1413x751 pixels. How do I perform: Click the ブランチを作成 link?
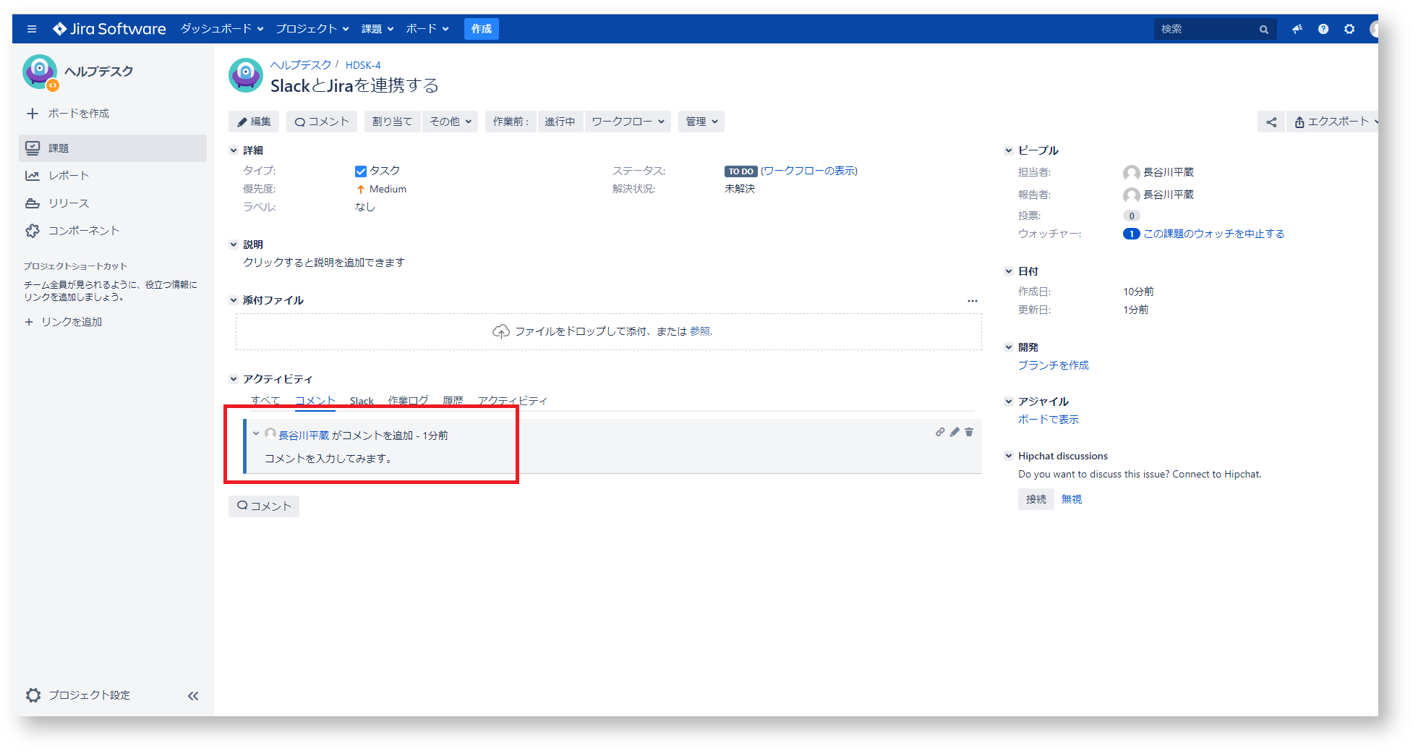(x=1054, y=365)
